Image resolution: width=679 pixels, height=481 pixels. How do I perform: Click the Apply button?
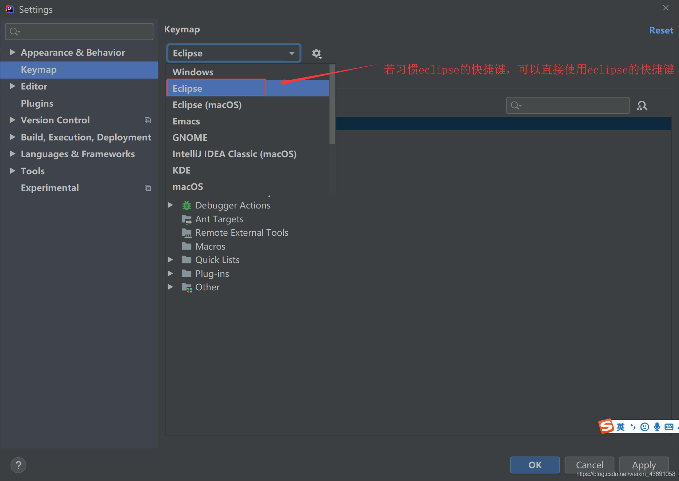click(x=644, y=465)
